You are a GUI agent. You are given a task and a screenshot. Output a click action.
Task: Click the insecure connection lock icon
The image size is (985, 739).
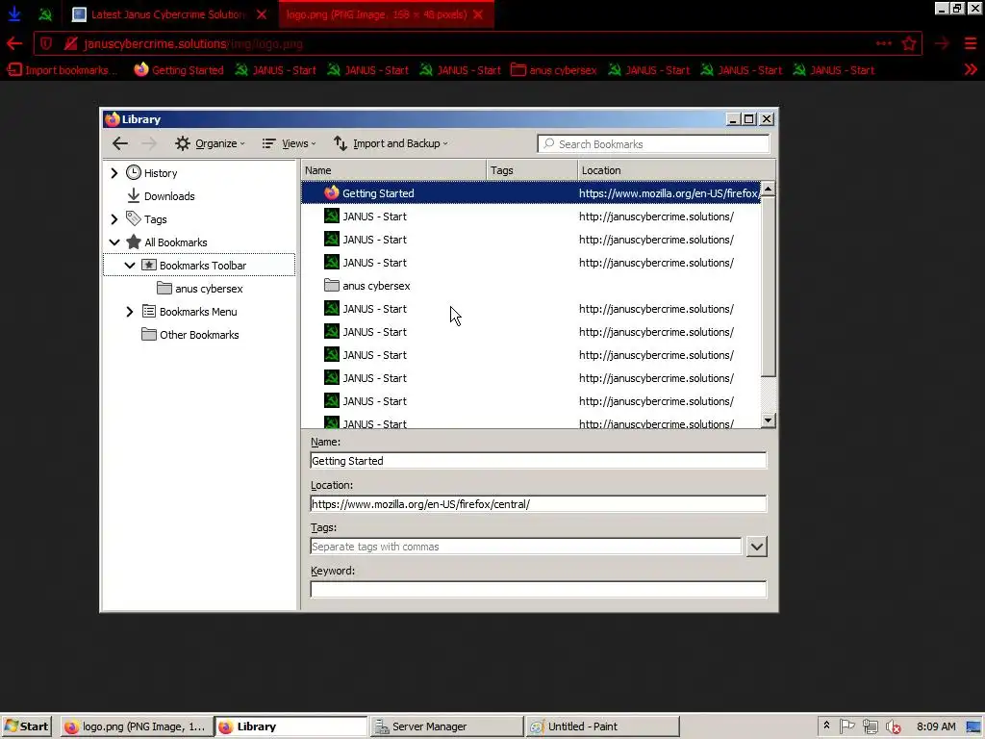(x=70, y=43)
